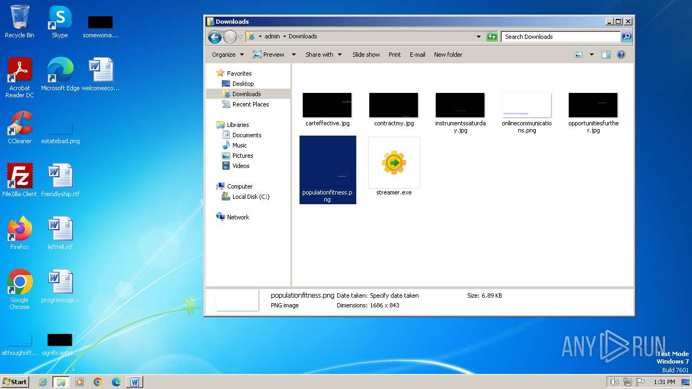Refresh the Downloads folder view

click(x=492, y=37)
